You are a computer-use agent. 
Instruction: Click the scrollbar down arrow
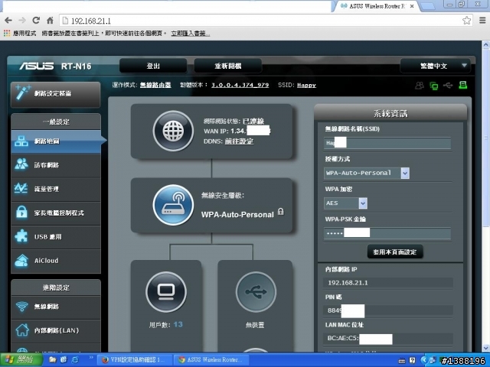pos(486,348)
